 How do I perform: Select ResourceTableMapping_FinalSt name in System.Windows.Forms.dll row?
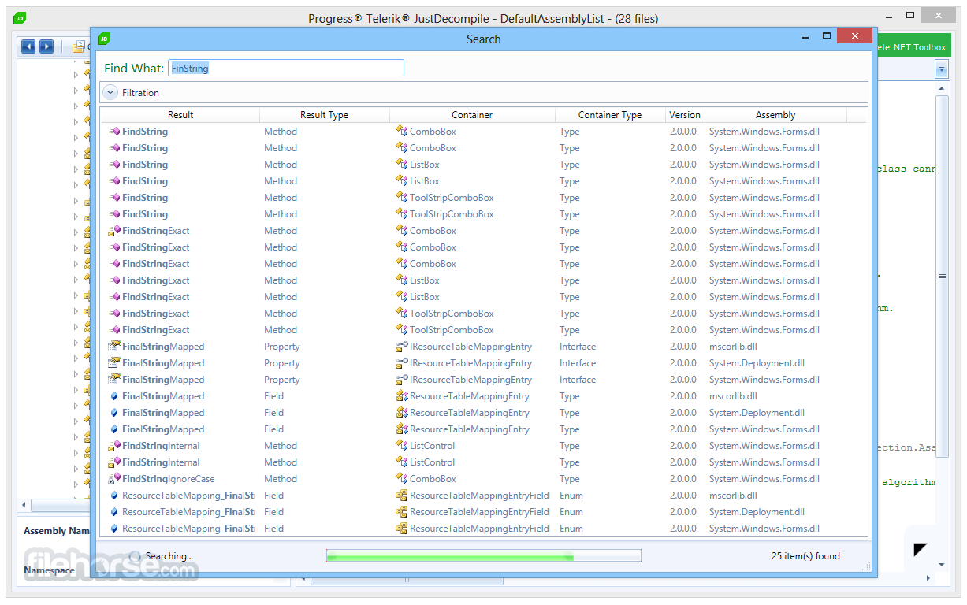(188, 529)
